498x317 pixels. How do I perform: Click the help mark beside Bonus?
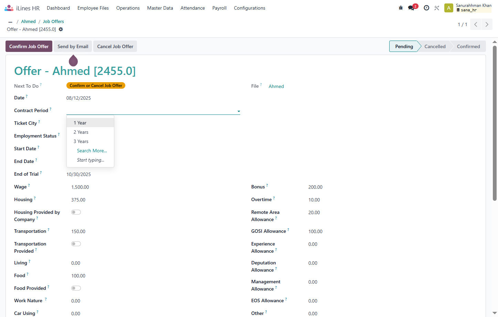(267, 185)
